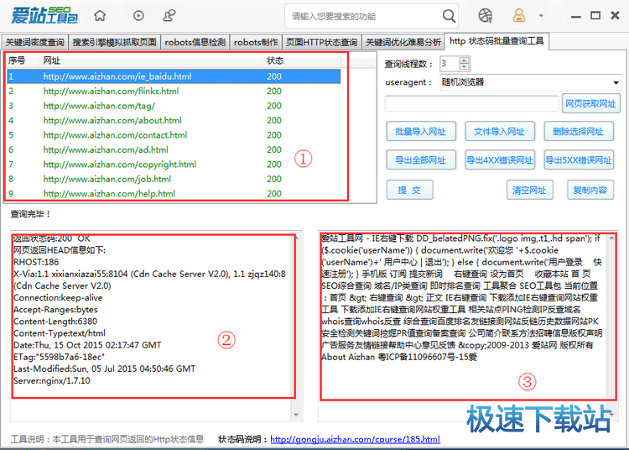
Task: Expand the account dropdown arrow
Action: point(541,16)
